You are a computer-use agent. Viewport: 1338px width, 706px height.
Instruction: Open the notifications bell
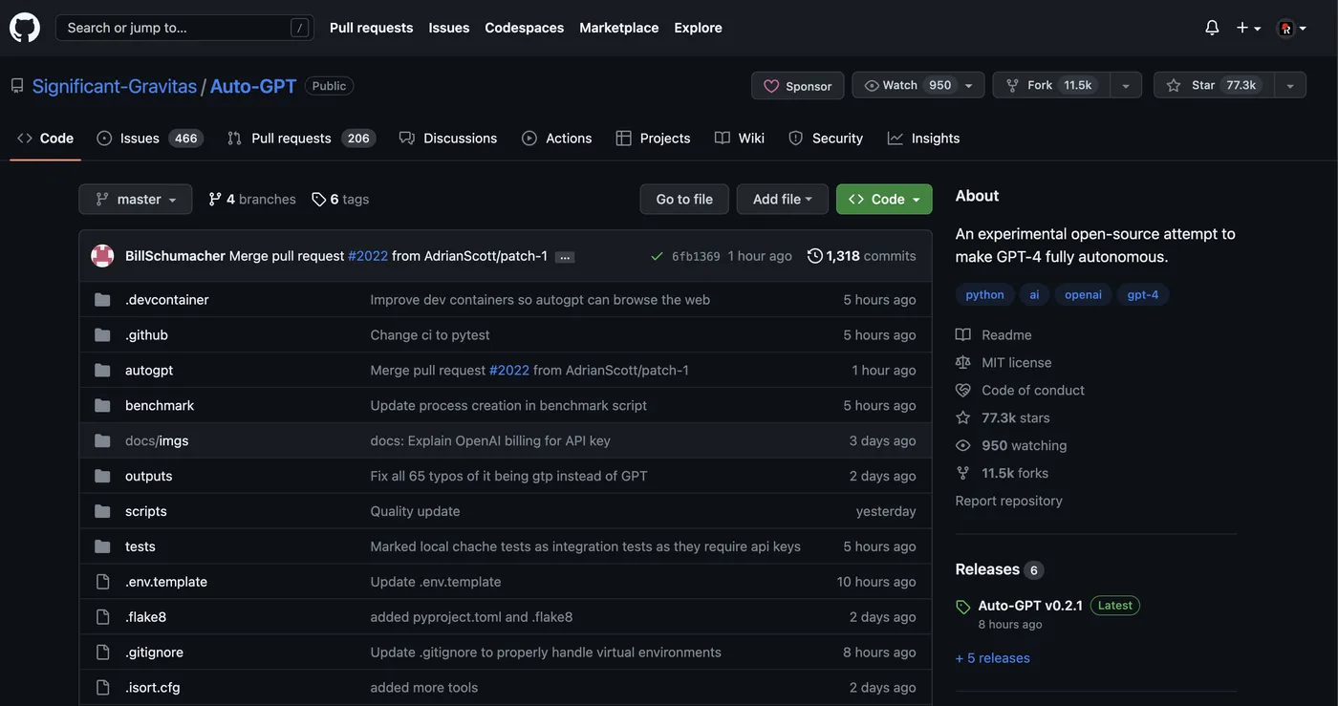click(1212, 28)
